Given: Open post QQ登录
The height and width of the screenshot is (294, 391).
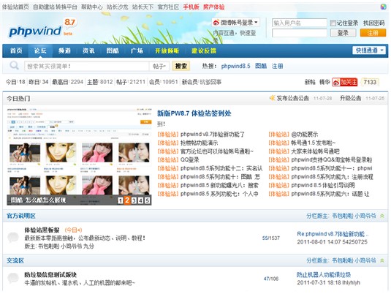Looking at the screenshot, I should [190, 159].
